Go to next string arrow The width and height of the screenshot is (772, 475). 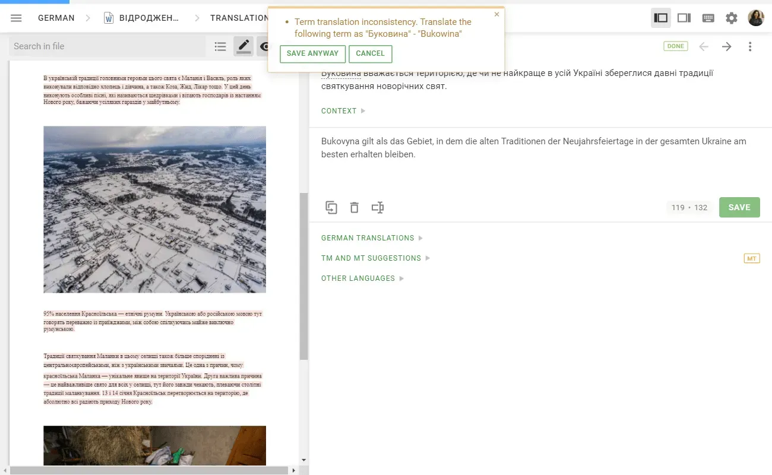click(x=727, y=46)
